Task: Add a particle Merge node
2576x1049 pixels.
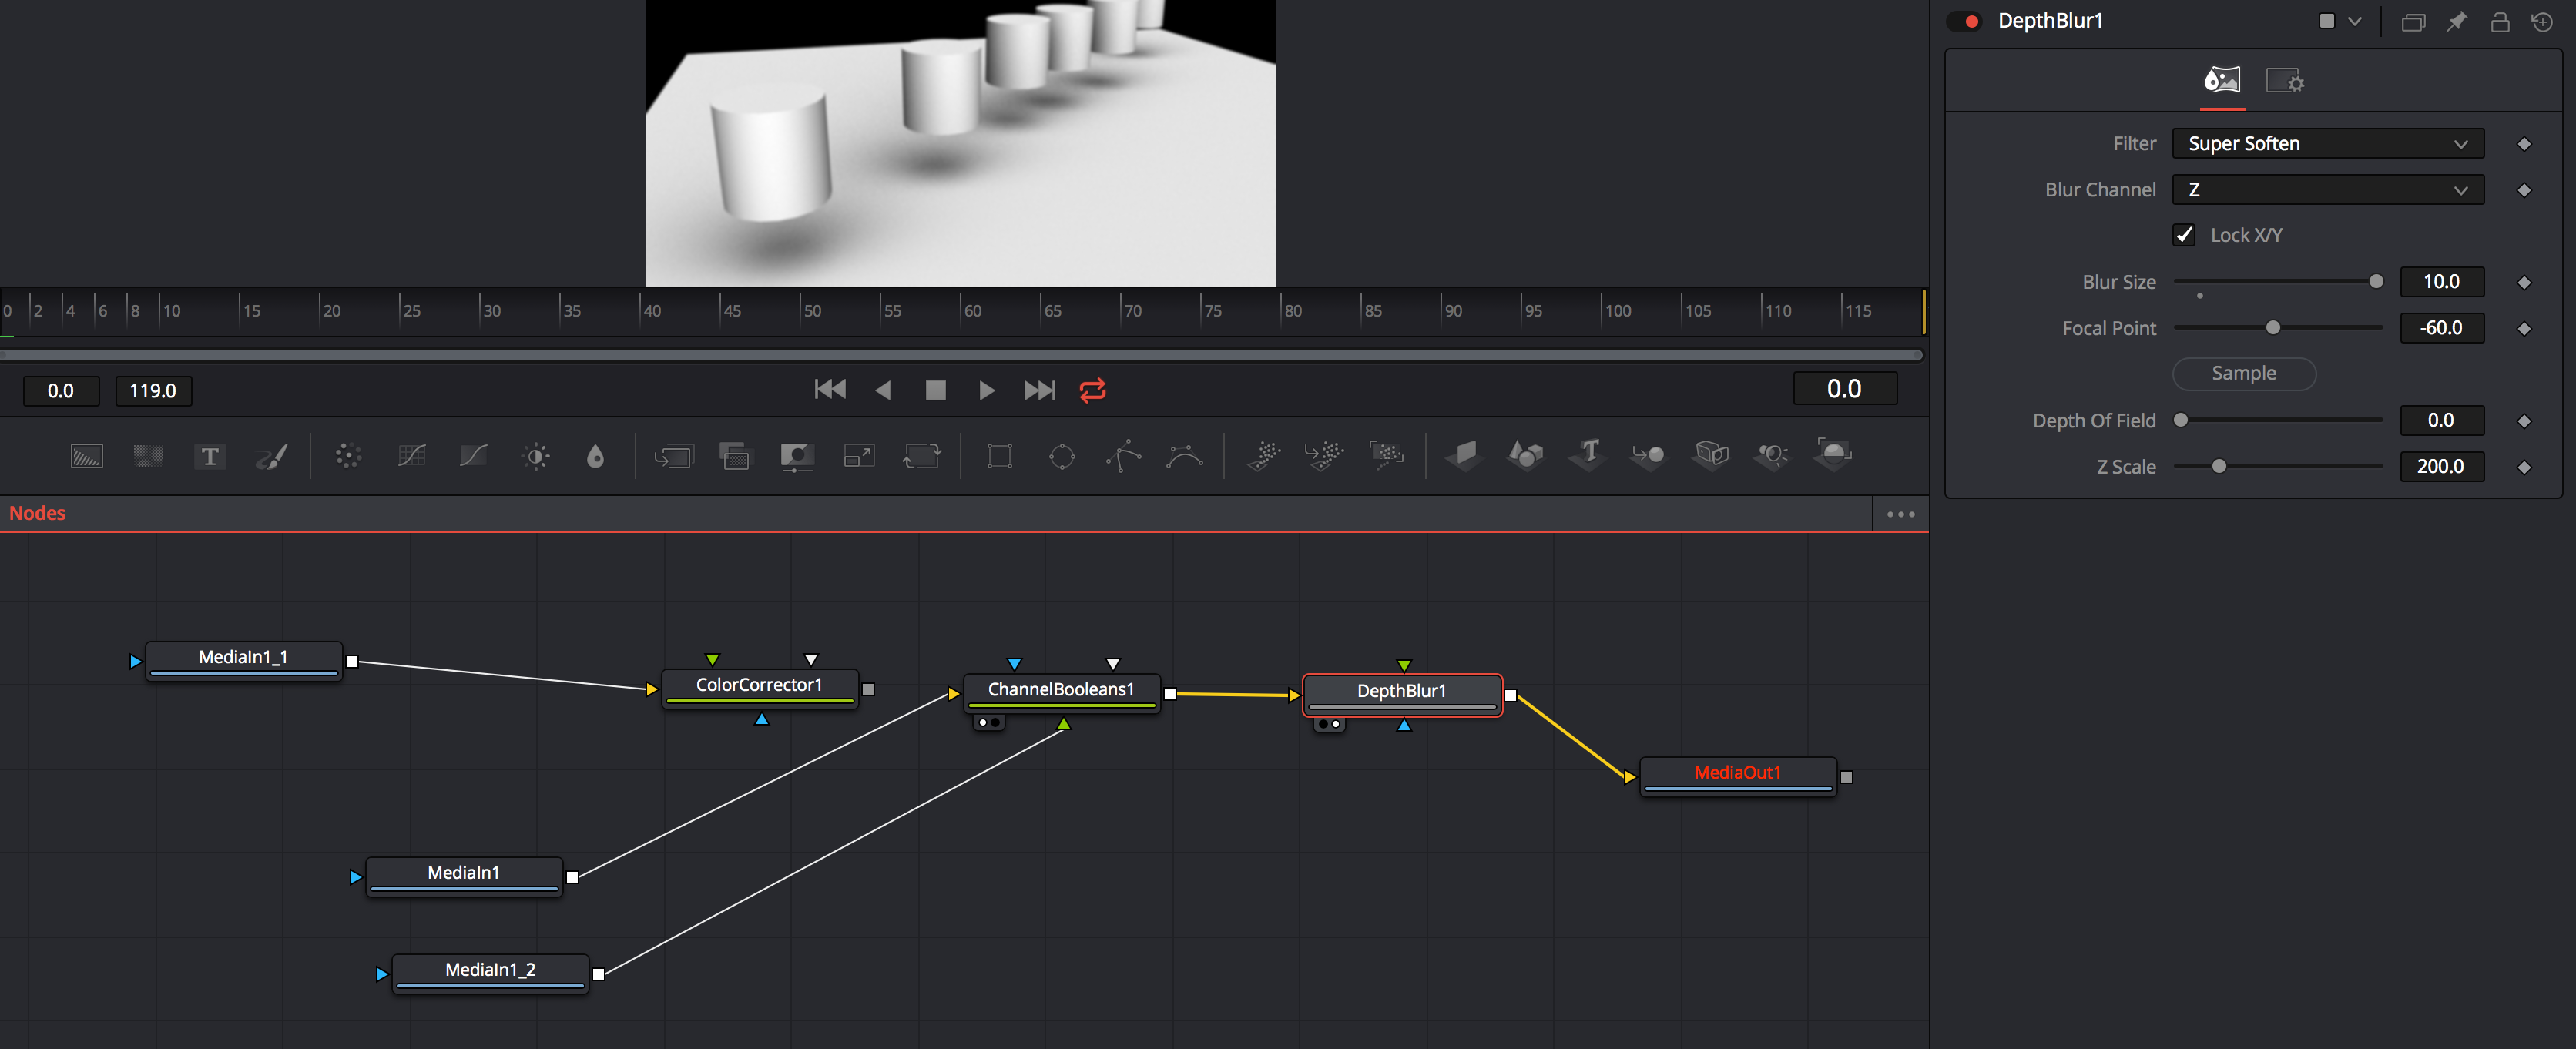Action: coord(1324,456)
